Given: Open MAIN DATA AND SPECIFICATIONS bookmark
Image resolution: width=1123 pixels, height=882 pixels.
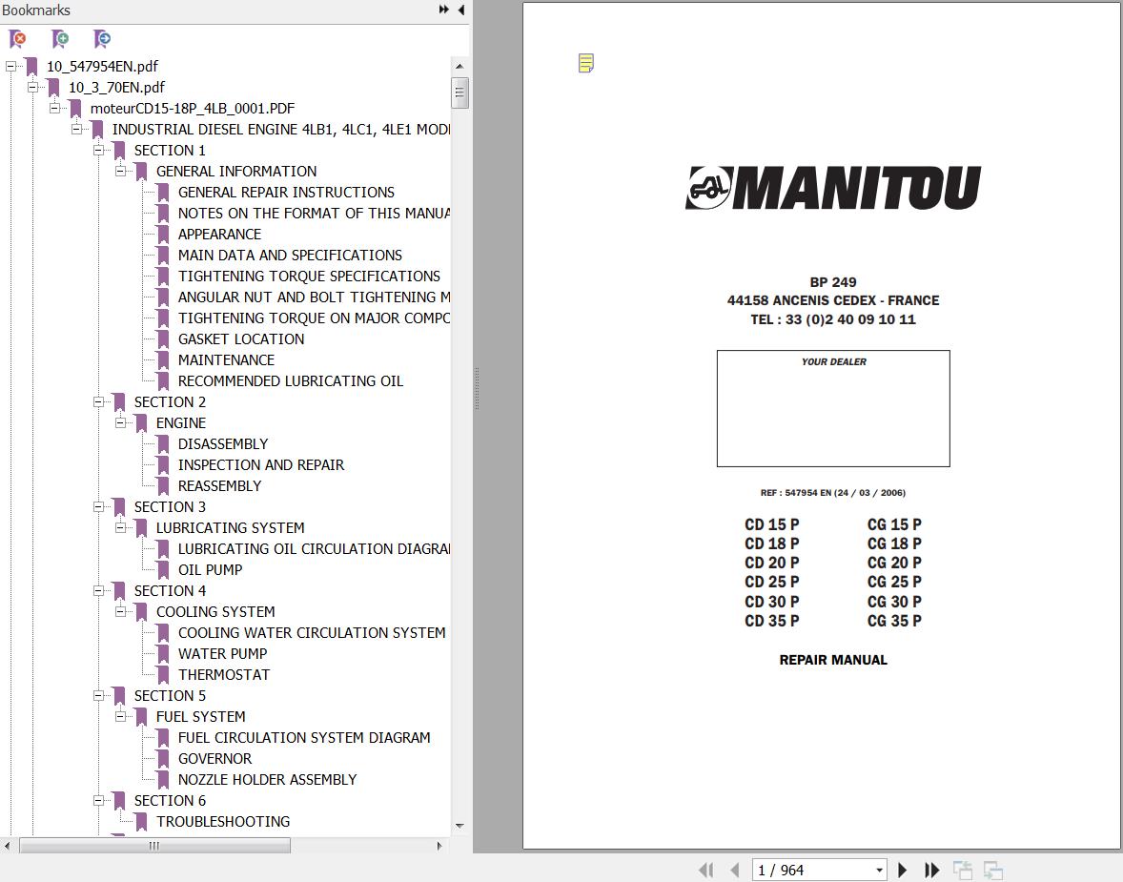Looking at the screenshot, I should point(290,256).
